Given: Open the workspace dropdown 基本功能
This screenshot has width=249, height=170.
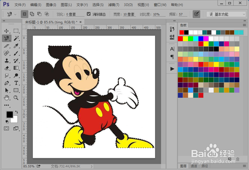Looking at the screenshot, I should pos(229,14).
